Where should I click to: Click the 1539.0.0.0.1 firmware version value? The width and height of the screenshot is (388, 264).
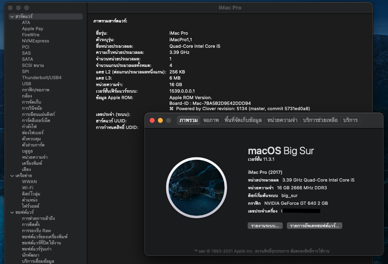(x=182, y=91)
